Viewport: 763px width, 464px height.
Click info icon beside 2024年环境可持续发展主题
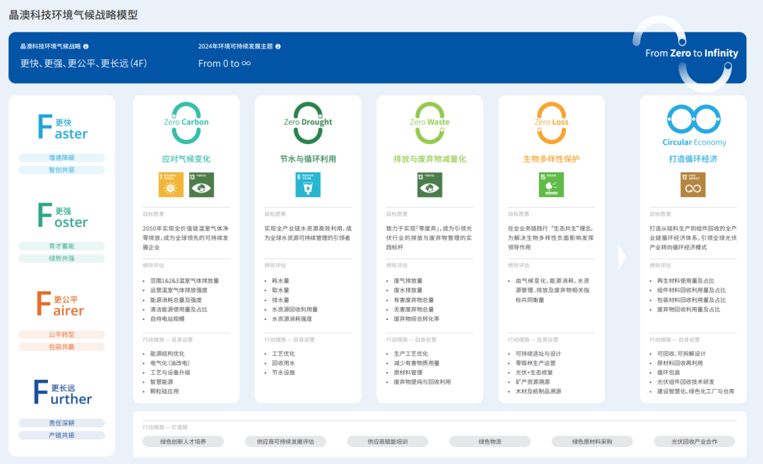click(278, 47)
